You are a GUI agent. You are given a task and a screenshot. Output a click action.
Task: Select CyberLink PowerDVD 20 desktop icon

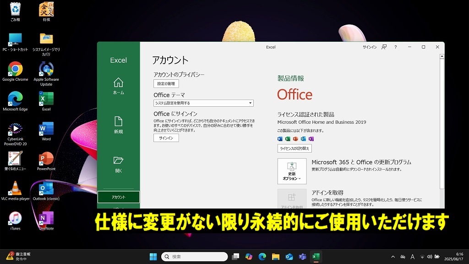click(15, 134)
